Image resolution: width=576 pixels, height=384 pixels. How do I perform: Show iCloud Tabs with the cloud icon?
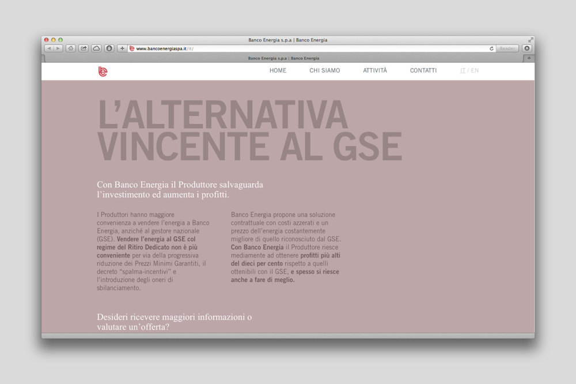click(x=96, y=48)
